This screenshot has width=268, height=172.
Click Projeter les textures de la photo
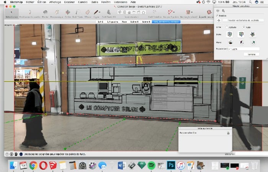click(x=243, y=20)
